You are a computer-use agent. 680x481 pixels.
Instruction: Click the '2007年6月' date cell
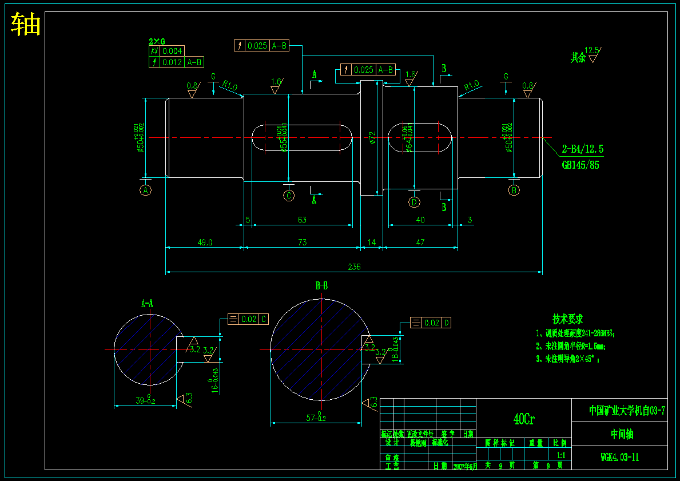pyautogui.click(x=465, y=466)
